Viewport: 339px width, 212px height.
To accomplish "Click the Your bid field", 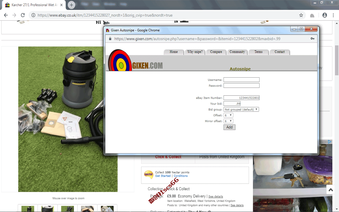I will click(232, 104).
